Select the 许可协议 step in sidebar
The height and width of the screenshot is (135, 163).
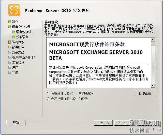coord(18,42)
